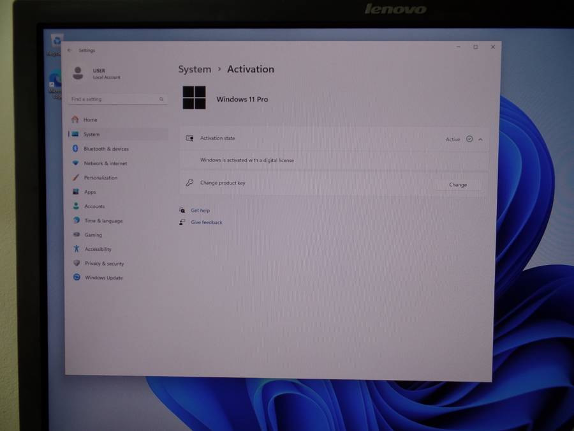The width and height of the screenshot is (574, 431).
Task: Click the Gaming controller icon
Action: 76,235
